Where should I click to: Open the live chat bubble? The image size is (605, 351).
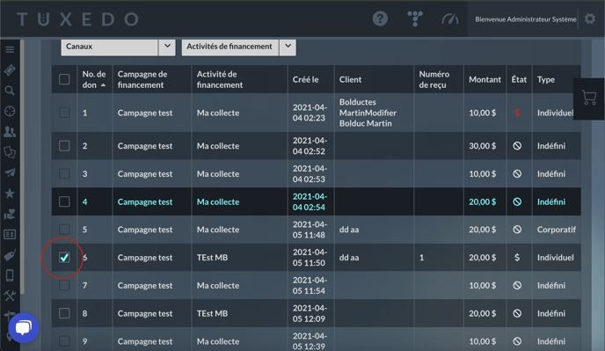tap(24, 327)
